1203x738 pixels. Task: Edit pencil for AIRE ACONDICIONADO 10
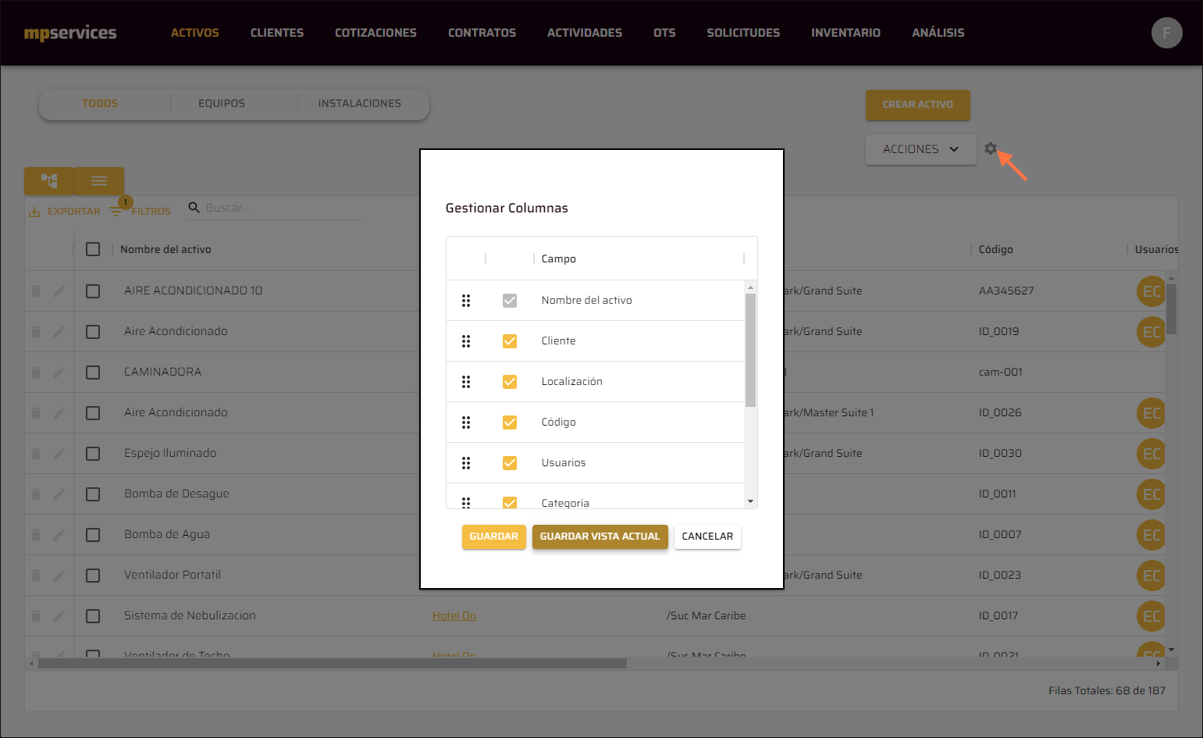click(59, 291)
